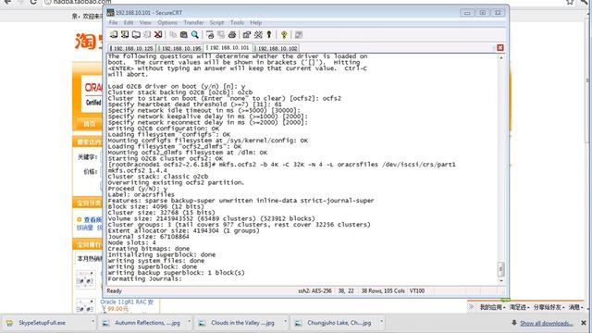592x333 pixels.
Task: Open the SkypeSetupFull.exe download item
Action: click(x=43, y=323)
